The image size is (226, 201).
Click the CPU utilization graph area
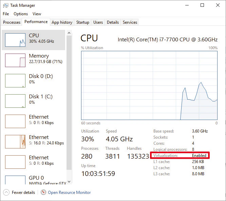point(149,85)
